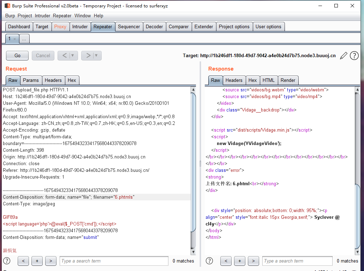The height and width of the screenshot is (271, 364).
Task: Maximize the Burp Suite window
Action: pyautogui.click(x=336, y=6)
